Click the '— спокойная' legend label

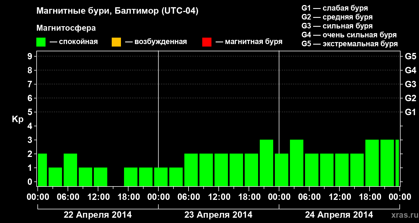[74, 42]
